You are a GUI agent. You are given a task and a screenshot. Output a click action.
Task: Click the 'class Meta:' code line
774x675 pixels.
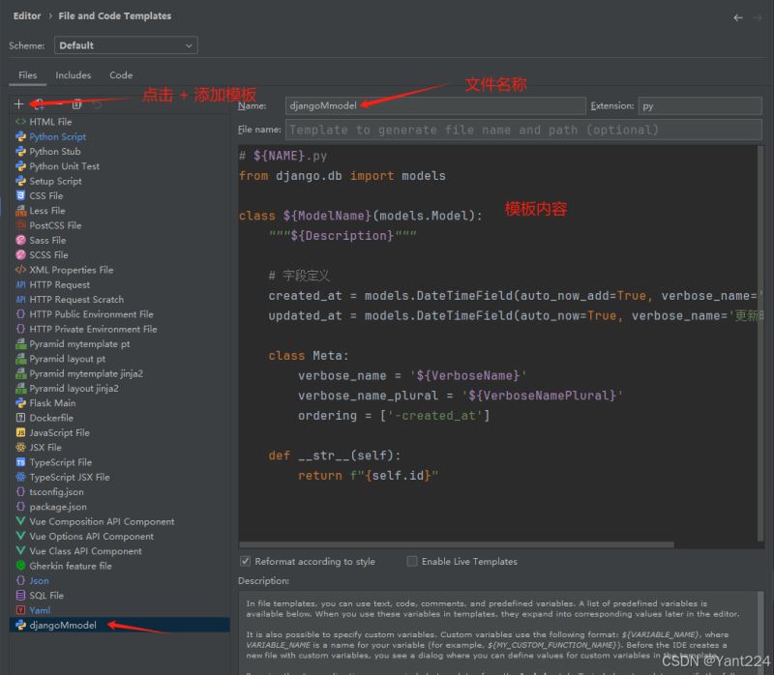pos(309,355)
